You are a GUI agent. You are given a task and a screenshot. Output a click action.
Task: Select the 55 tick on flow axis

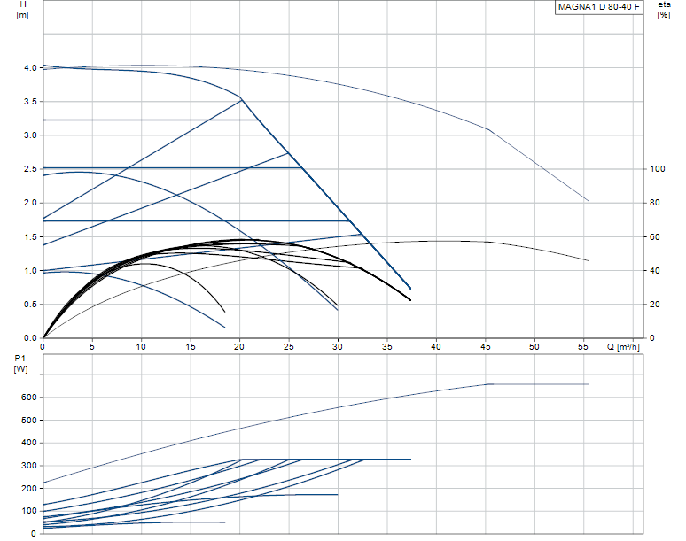coord(583,347)
